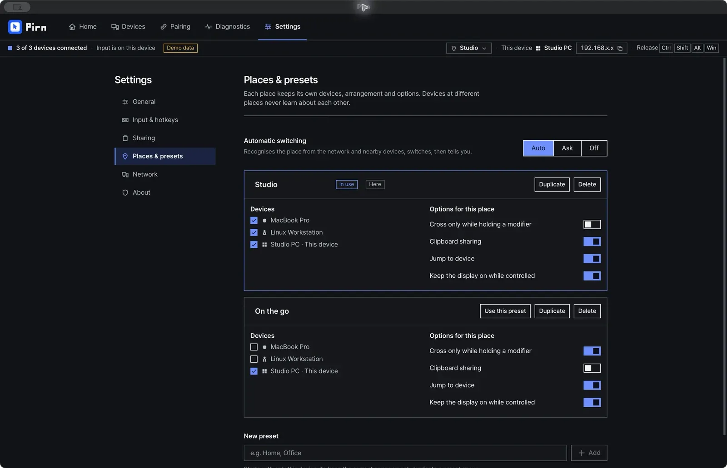Click the Demo data badge
The width and height of the screenshot is (727, 468).
[x=180, y=48]
